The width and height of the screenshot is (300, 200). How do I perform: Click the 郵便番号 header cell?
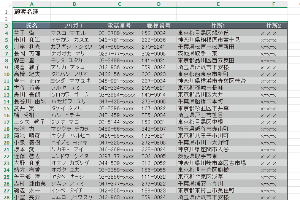tap(159, 25)
